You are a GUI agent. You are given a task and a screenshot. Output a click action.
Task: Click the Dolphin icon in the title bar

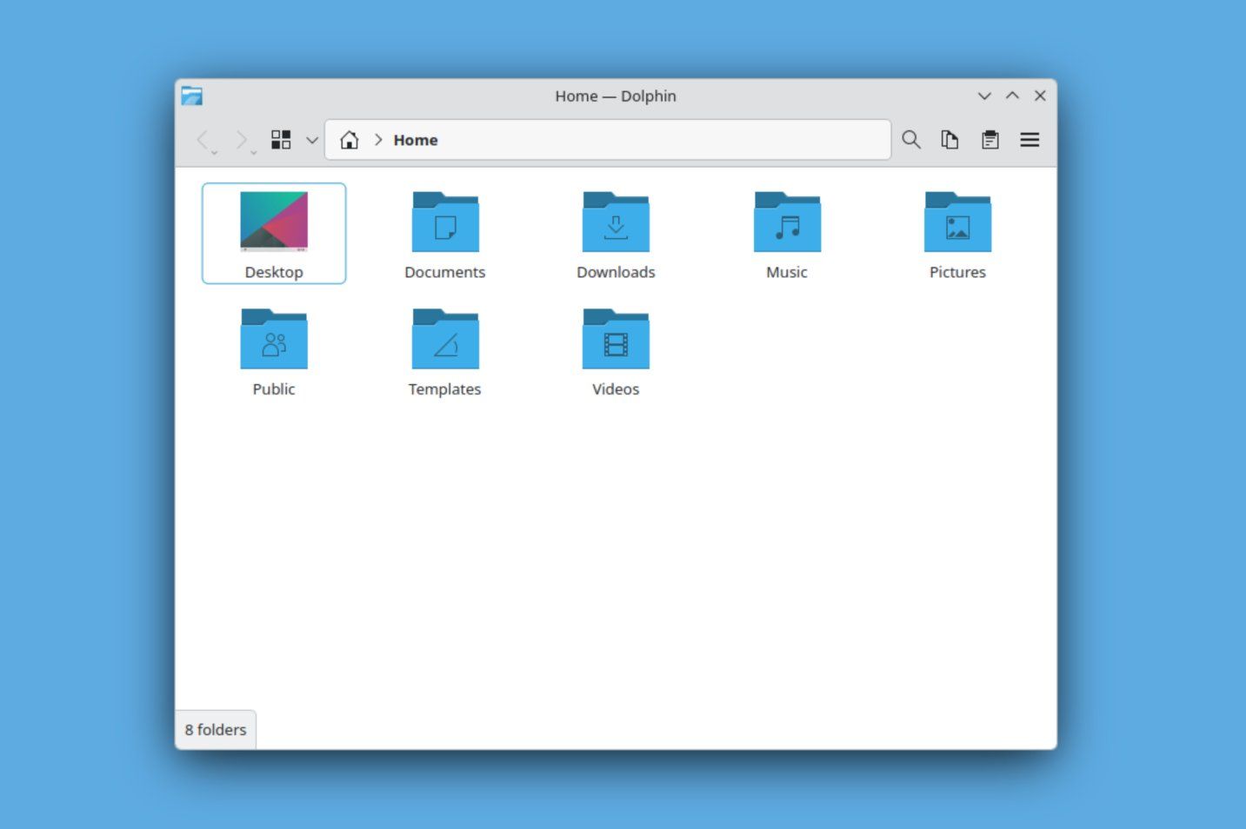tap(192, 96)
